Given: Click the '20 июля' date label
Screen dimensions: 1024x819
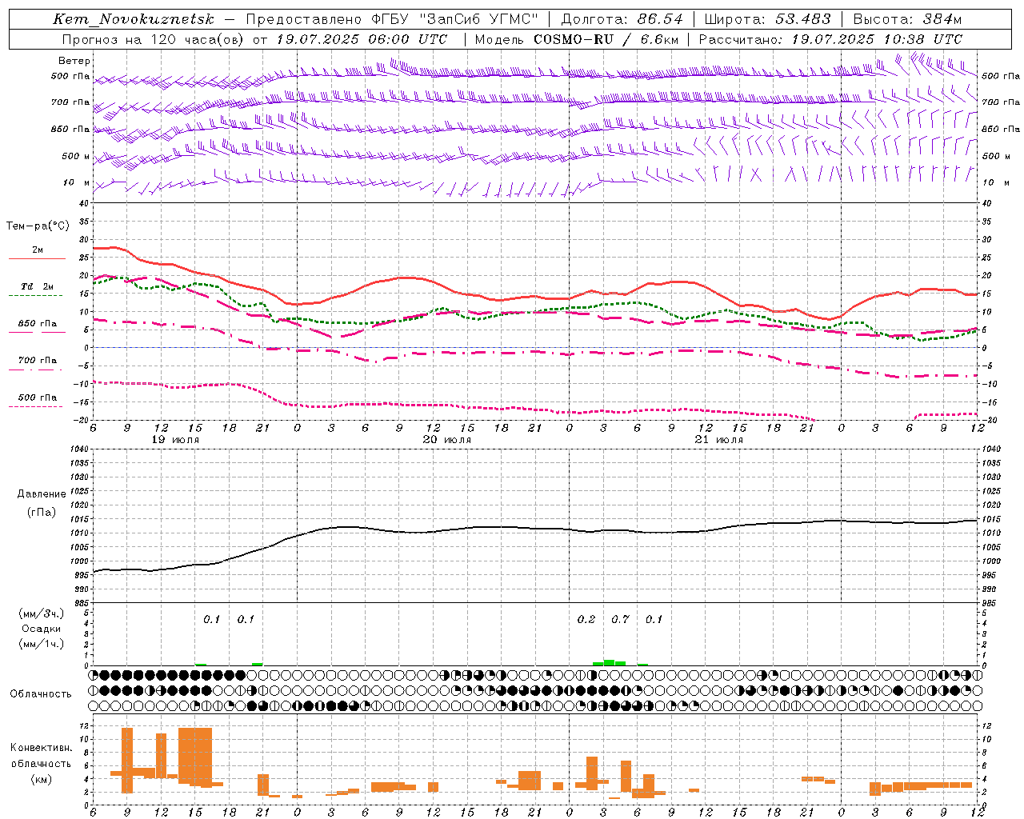Looking at the screenshot, I should tap(447, 440).
